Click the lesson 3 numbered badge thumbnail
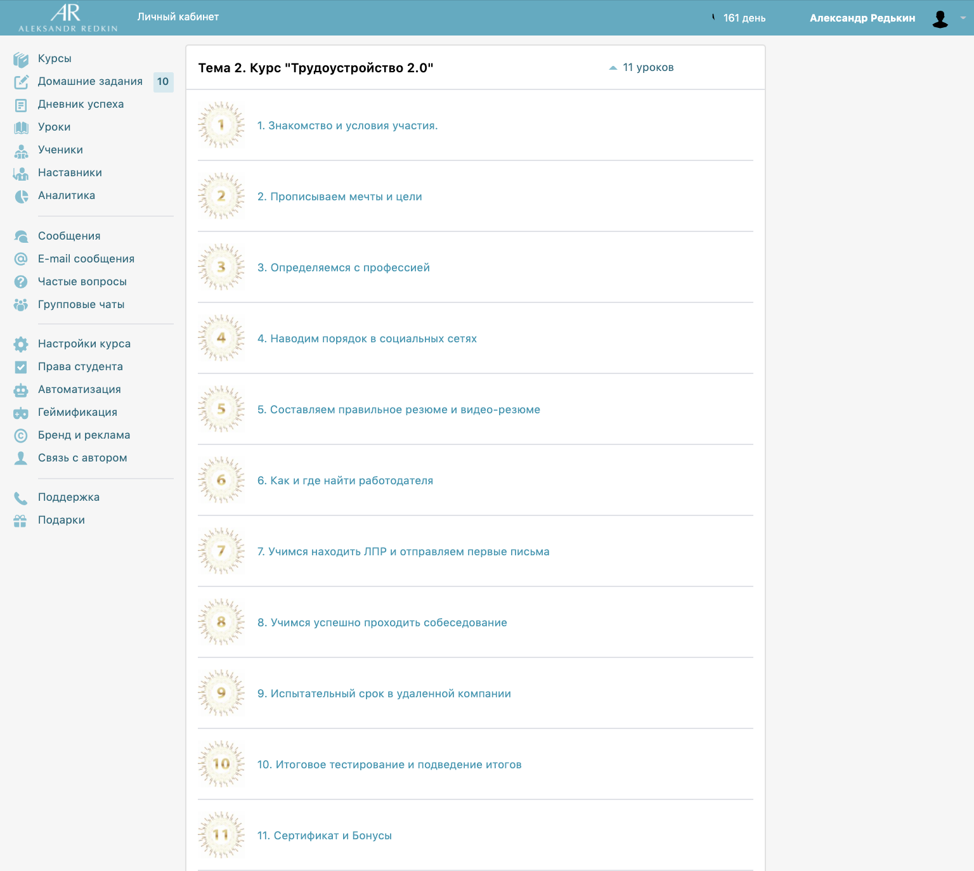This screenshot has width=974, height=871. pos(221,267)
